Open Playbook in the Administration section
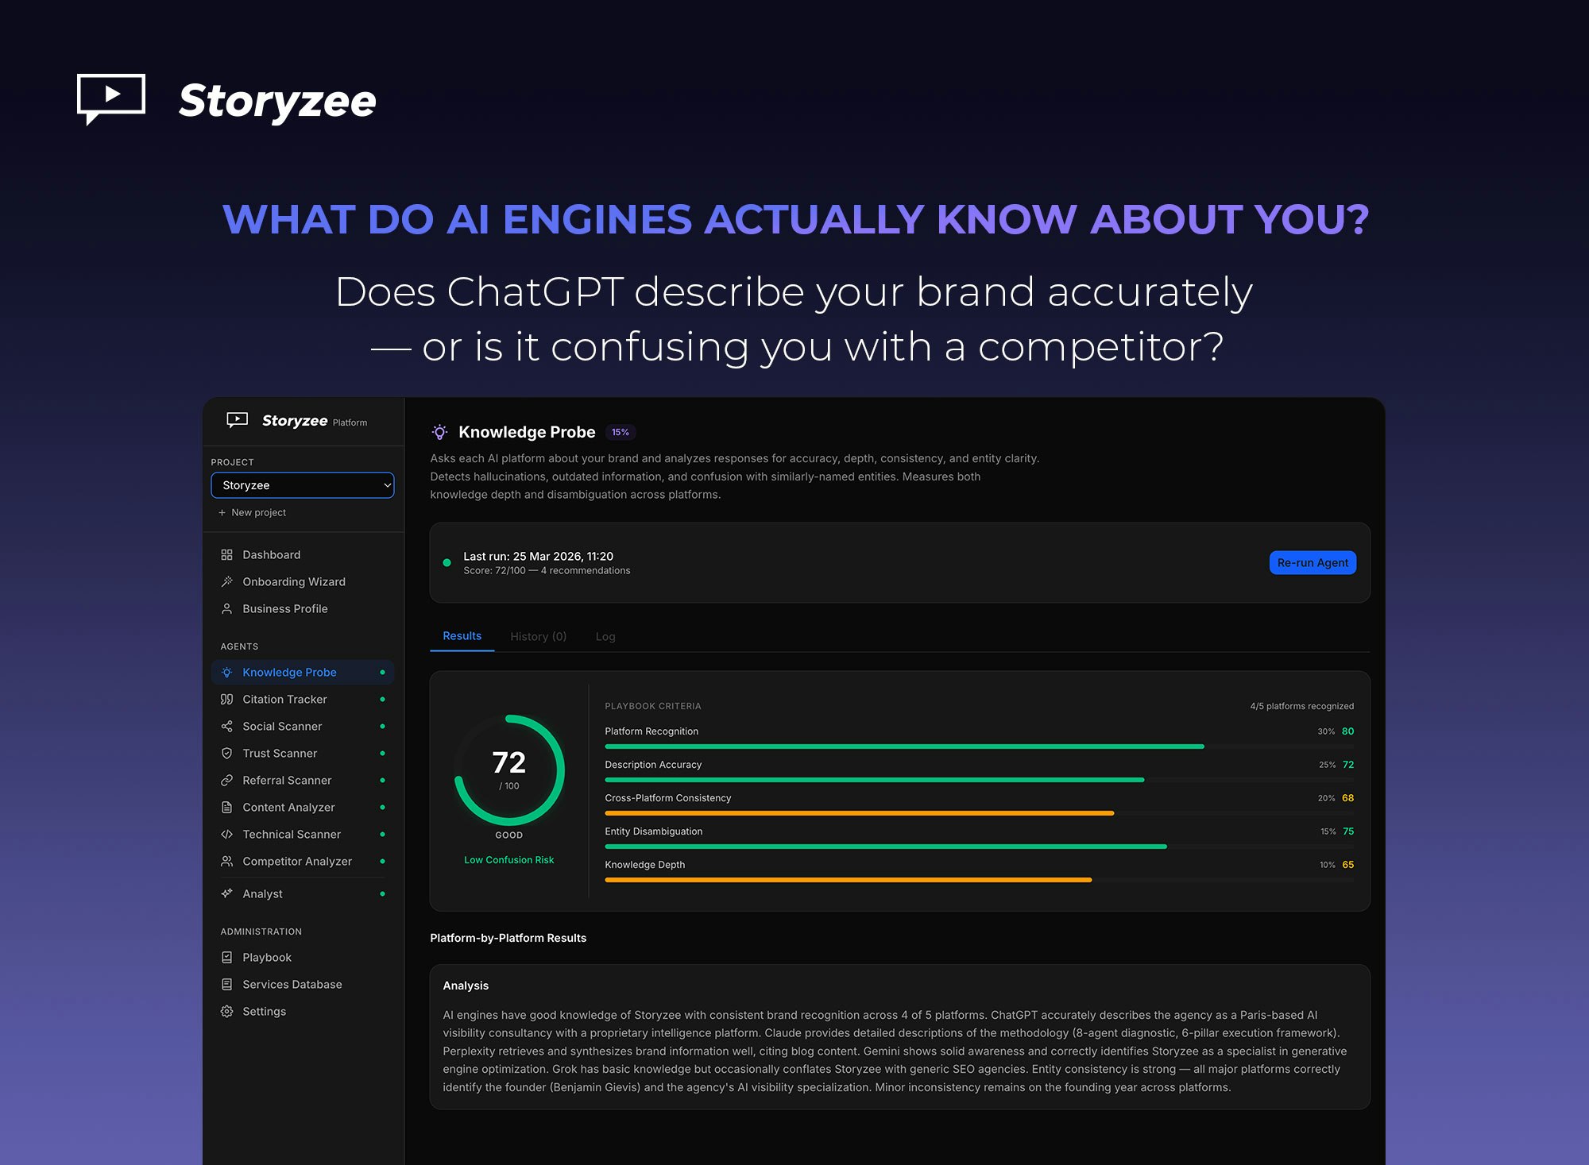The width and height of the screenshot is (1589, 1165). pyautogui.click(x=266, y=957)
